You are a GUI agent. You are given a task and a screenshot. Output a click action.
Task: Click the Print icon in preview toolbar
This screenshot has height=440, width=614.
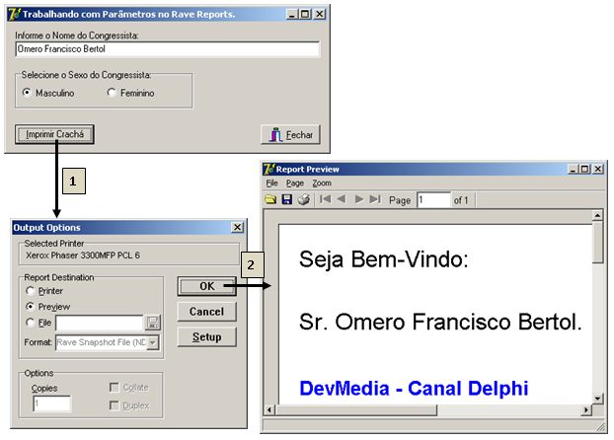[x=304, y=200]
